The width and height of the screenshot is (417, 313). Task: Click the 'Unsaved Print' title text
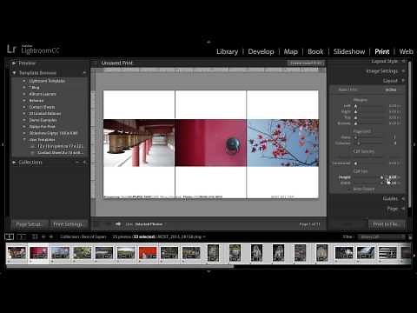tap(117, 63)
